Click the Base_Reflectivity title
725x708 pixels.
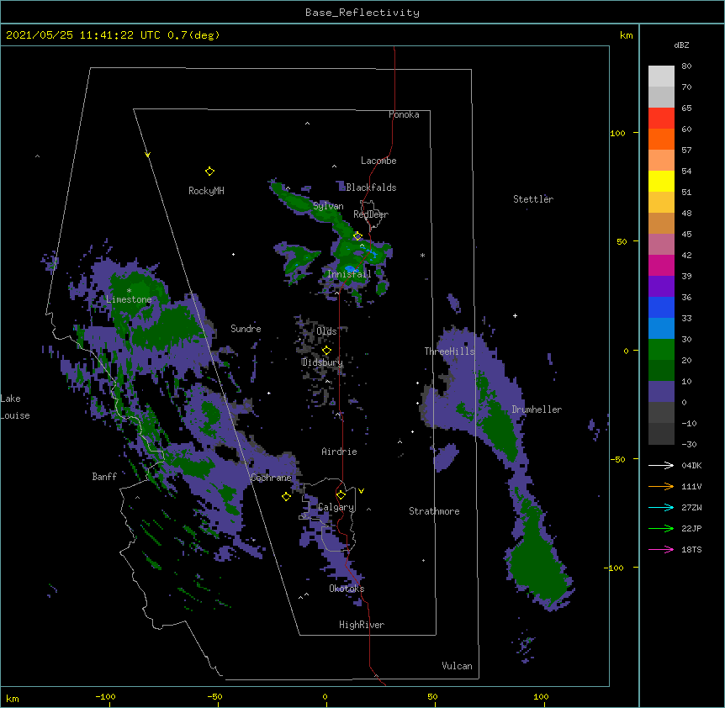coord(362,13)
